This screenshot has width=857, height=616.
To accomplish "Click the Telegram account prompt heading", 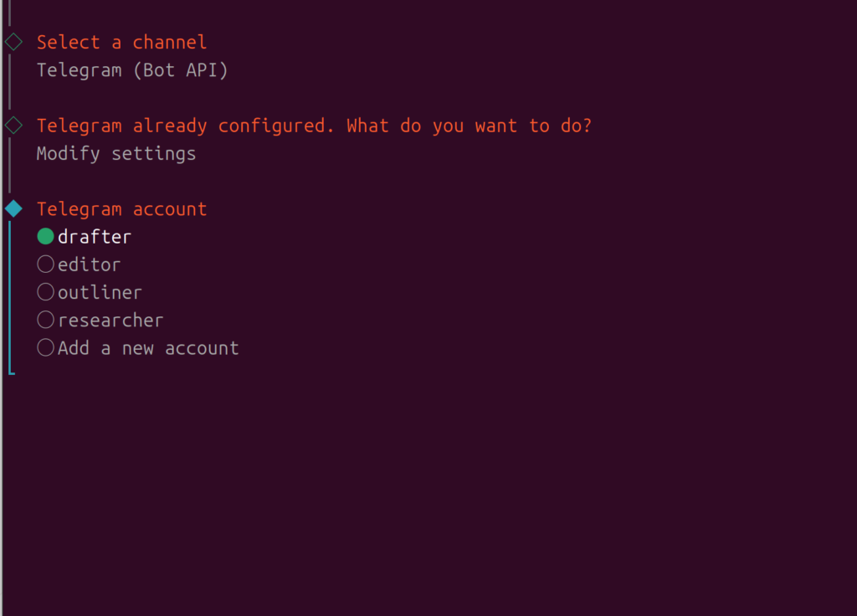I will pos(121,208).
